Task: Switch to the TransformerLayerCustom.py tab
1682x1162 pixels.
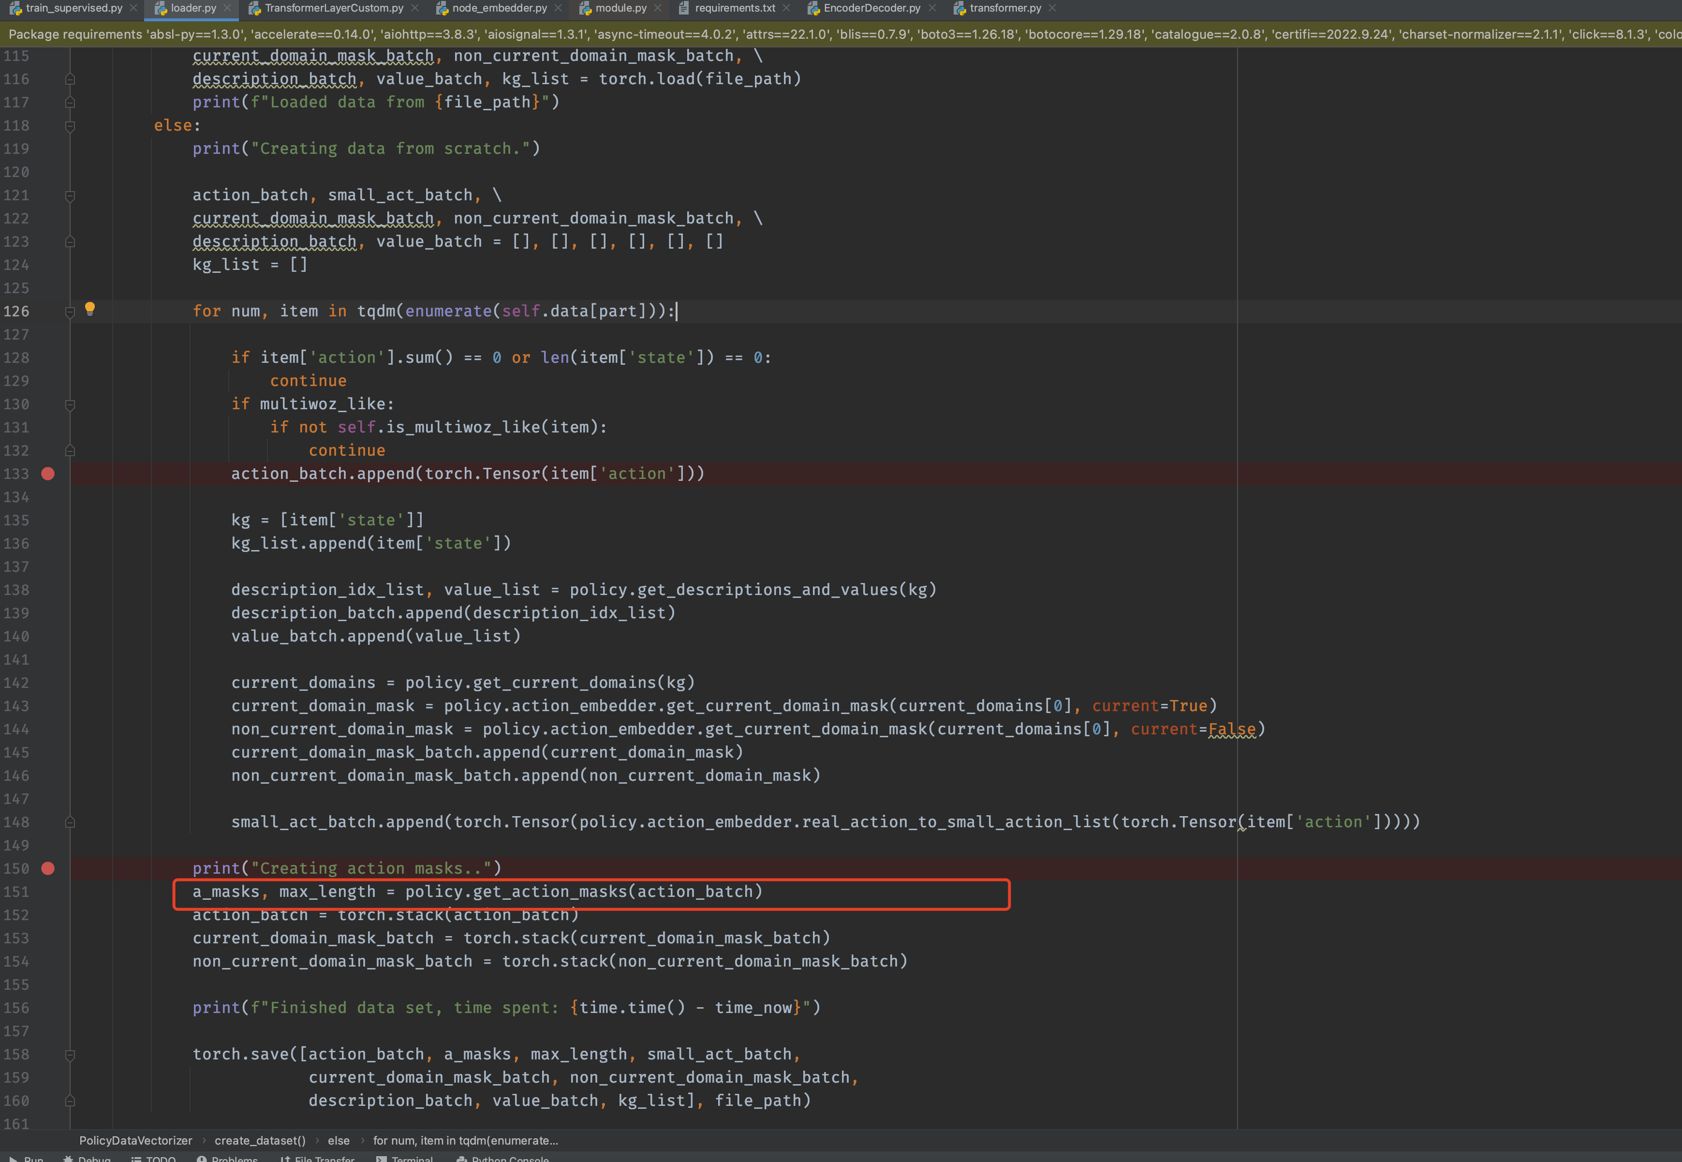Action: pyautogui.click(x=333, y=8)
